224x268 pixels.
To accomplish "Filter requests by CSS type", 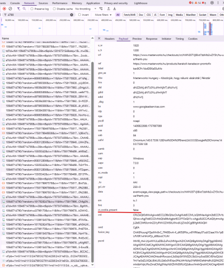I will (x=149, y=15).
